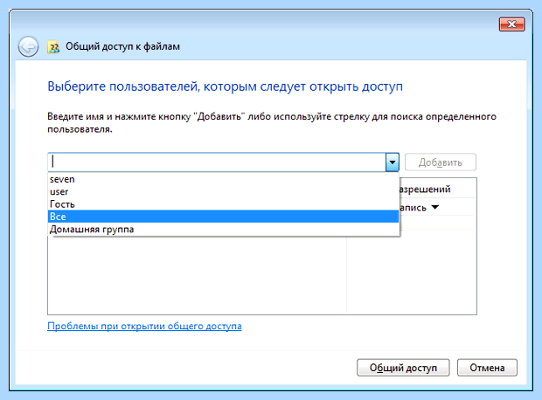Close the file sharing dialog

click(x=511, y=24)
